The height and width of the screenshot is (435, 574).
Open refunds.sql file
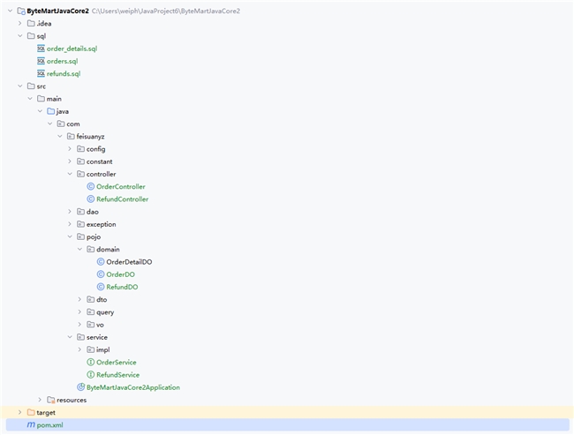(64, 73)
